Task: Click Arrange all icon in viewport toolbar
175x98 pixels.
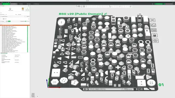Action: pos(84,6)
